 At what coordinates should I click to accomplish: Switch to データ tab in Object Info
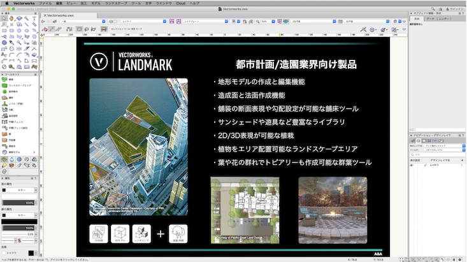click(x=430, y=18)
